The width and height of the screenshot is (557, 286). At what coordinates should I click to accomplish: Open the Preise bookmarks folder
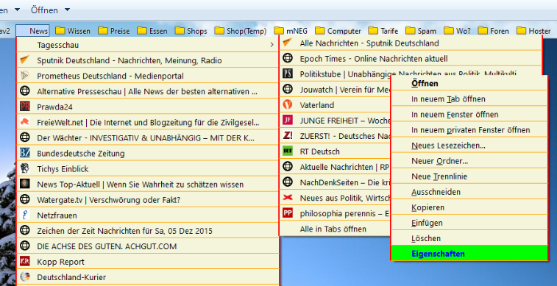[x=114, y=31]
